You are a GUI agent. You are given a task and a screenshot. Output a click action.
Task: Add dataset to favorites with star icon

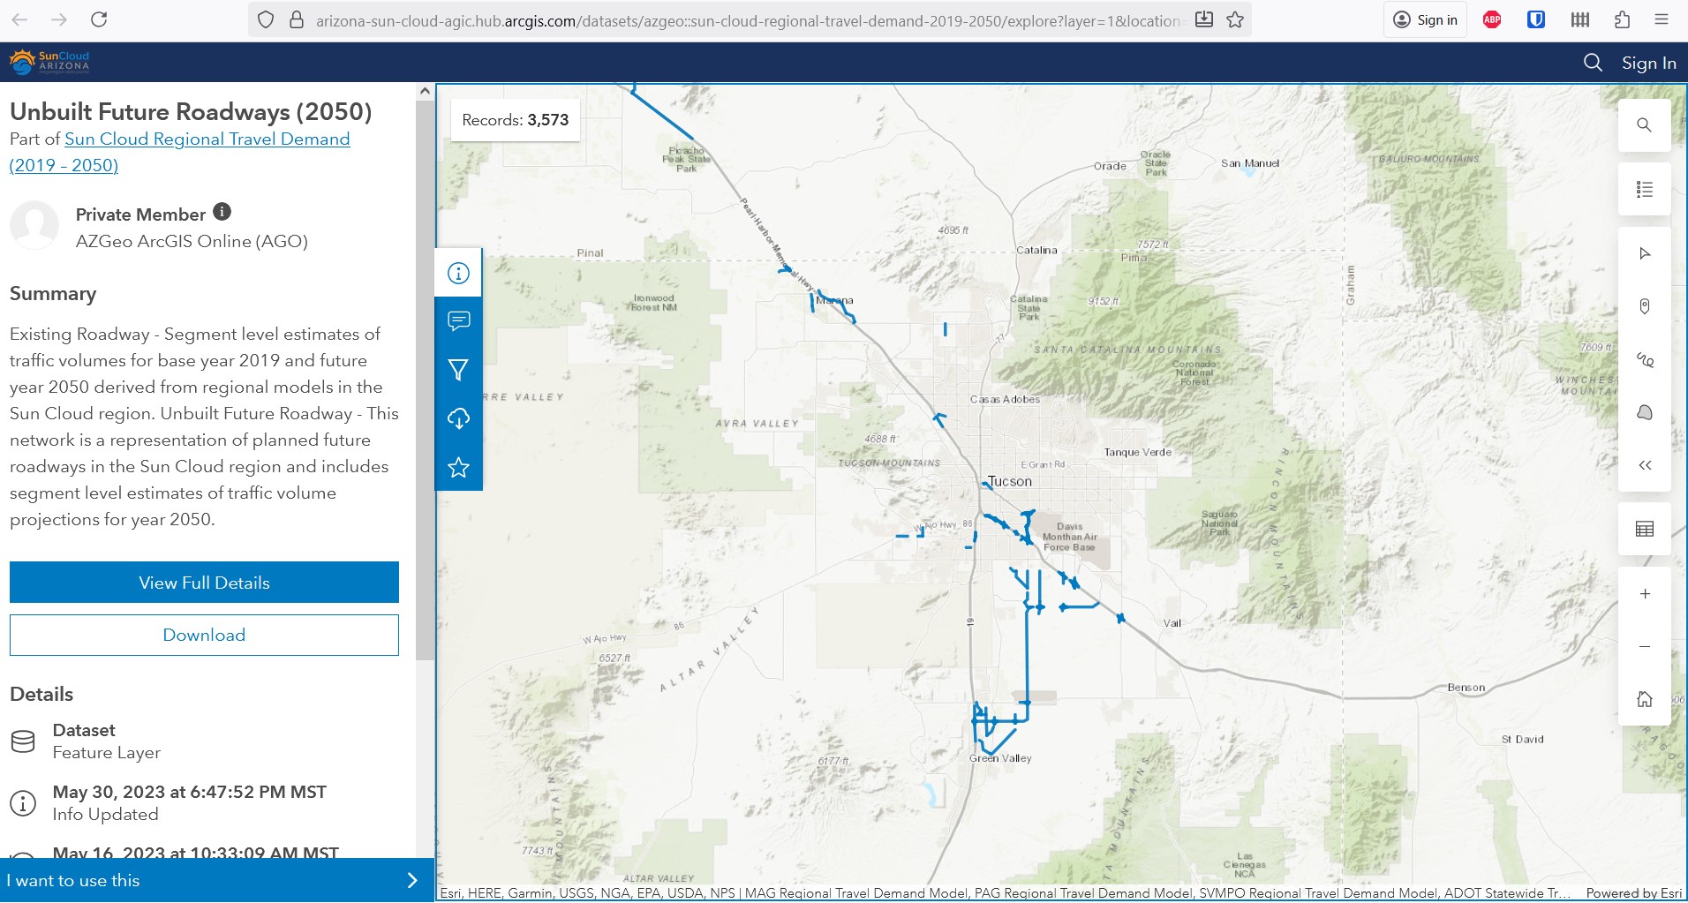pos(458,467)
